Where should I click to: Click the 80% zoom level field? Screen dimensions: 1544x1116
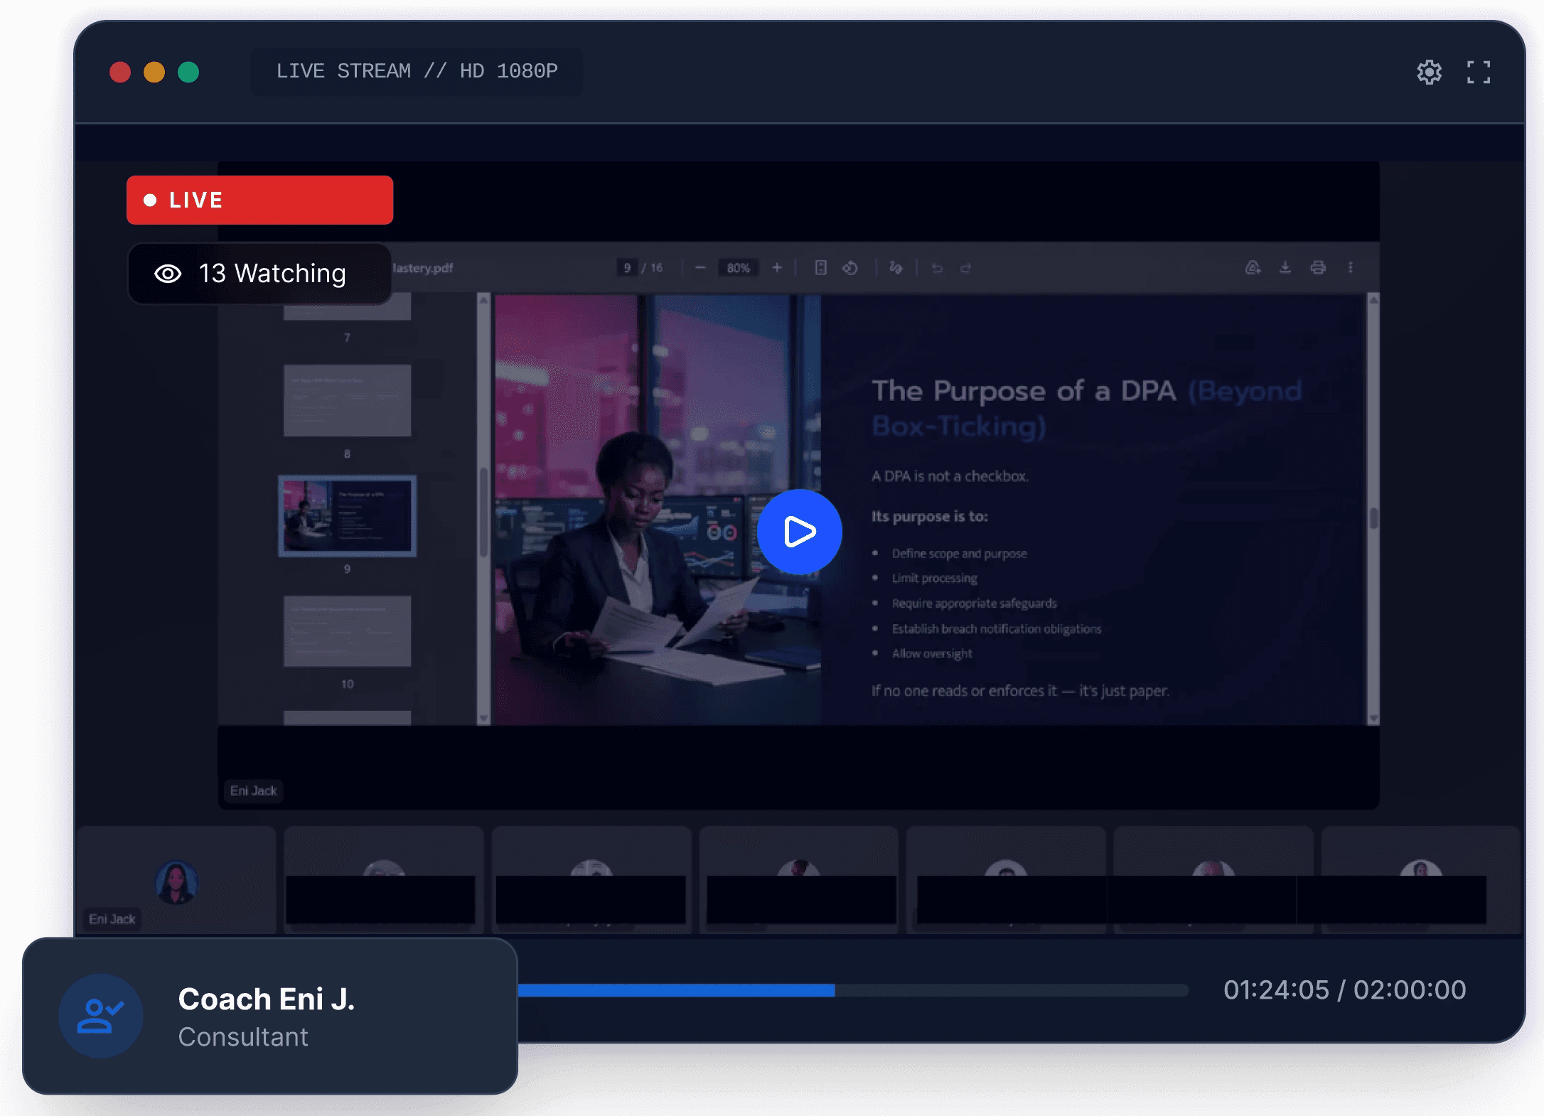coord(738,268)
